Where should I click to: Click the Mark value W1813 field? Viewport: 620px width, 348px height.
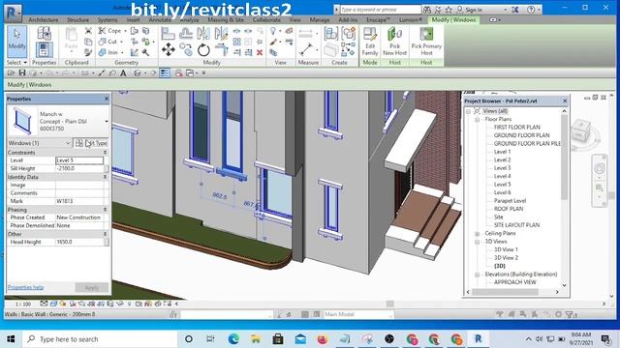[79, 201]
